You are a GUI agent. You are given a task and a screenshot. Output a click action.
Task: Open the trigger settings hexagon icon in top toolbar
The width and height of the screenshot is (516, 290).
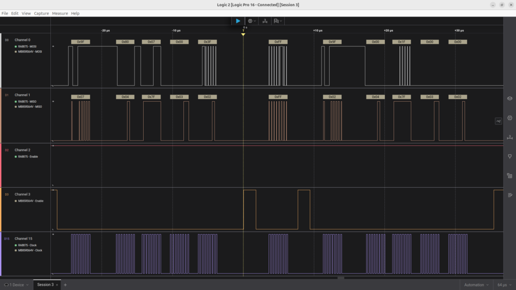[250, 21]
